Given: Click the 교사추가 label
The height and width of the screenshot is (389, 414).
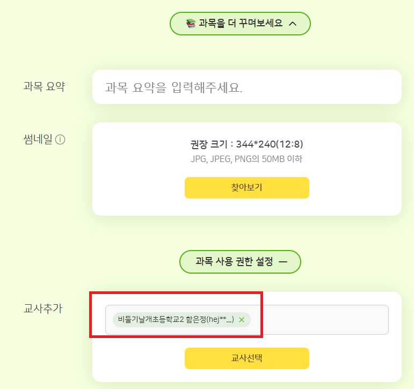Looking at the screenshot, I should coord(43,309).
